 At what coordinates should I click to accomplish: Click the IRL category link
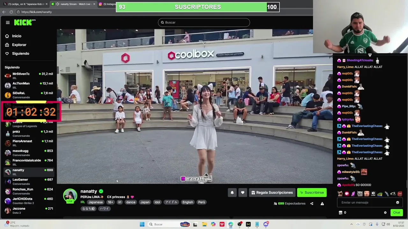click(x=83, y=202)
